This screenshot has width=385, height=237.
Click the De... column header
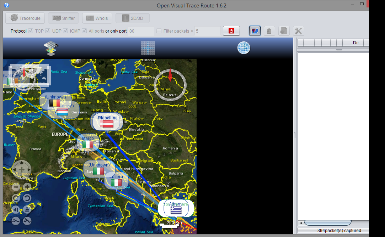[x=357, y=43]
